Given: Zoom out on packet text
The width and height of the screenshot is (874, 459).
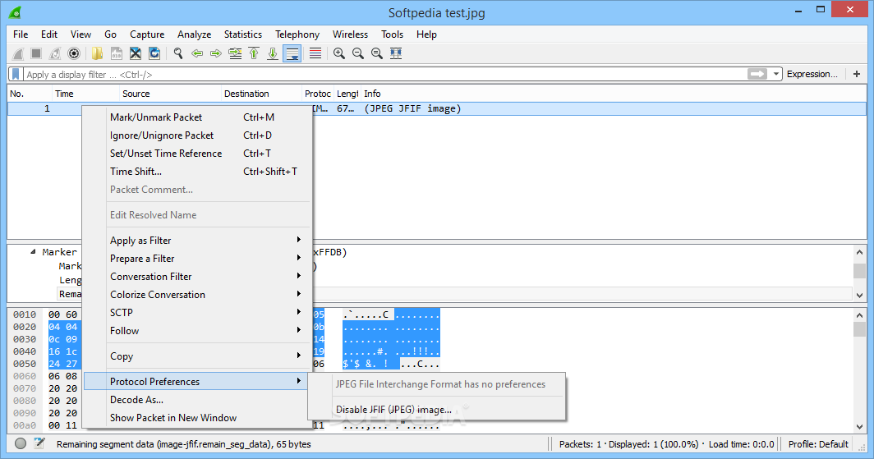Looking at the screenshot, I should [358, 53].
